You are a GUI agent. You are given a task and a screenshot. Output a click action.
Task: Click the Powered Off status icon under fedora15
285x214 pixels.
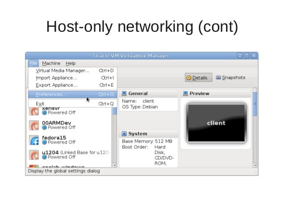[44, 142]
